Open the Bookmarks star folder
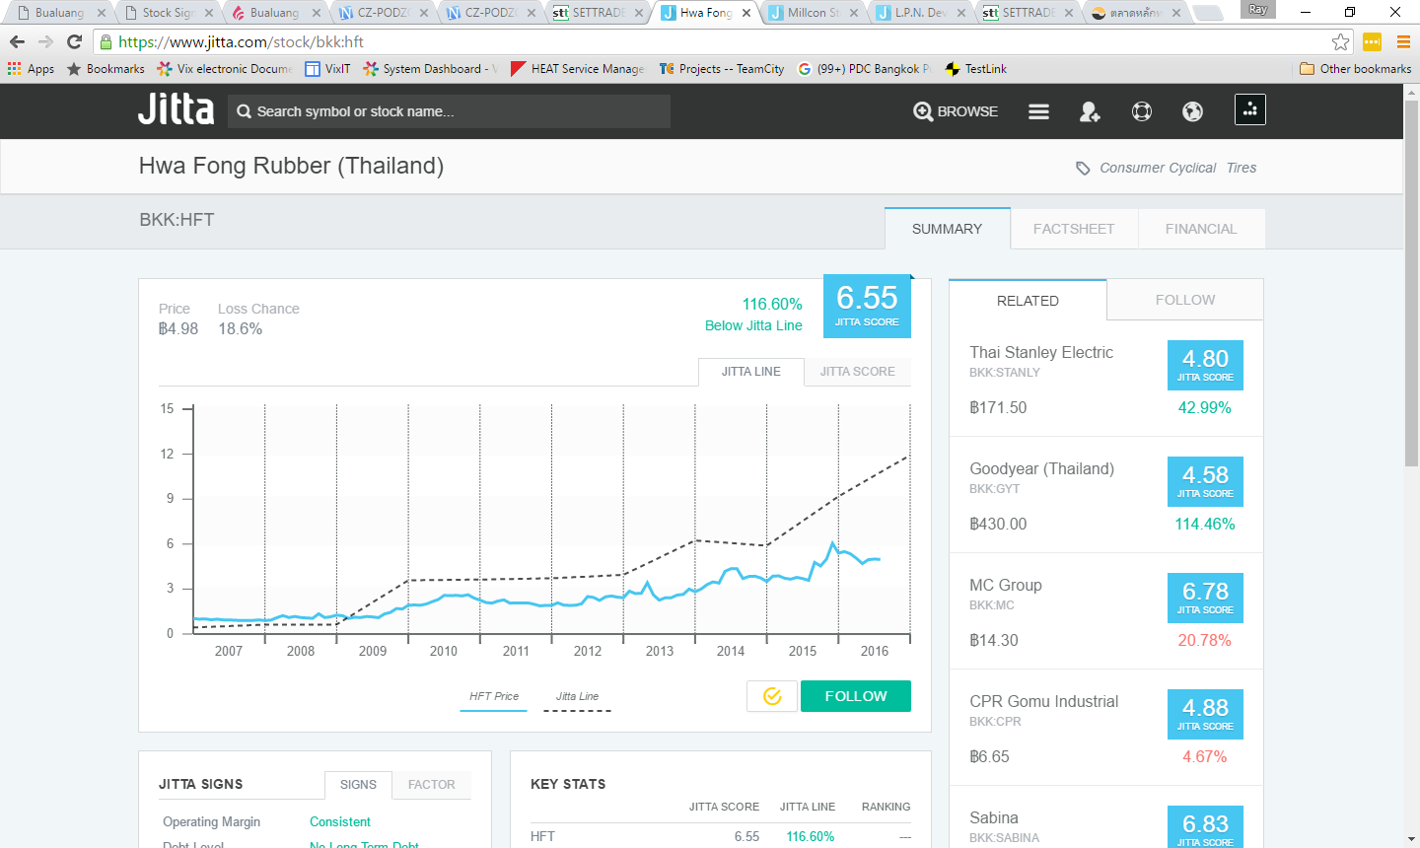 click(x=106, y=69)
